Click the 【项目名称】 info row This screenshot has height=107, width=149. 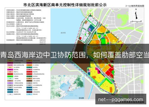[x=24, y=10]
